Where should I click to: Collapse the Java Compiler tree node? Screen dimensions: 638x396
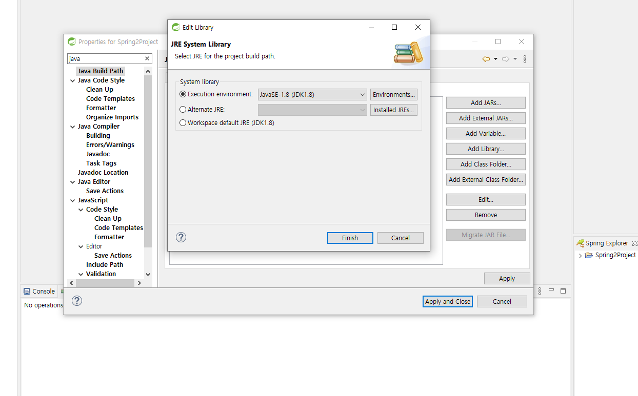pyautogui.click(x=73, y=127)
